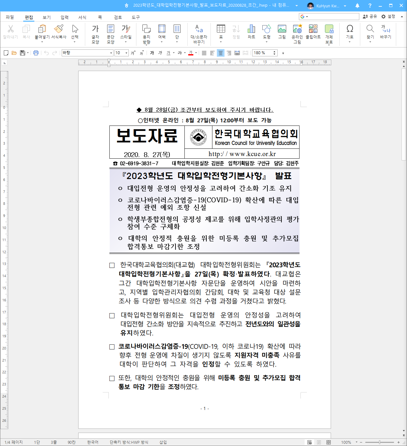
Task: Expand save options arrow next to diskette
Action: tap(28, 53)
